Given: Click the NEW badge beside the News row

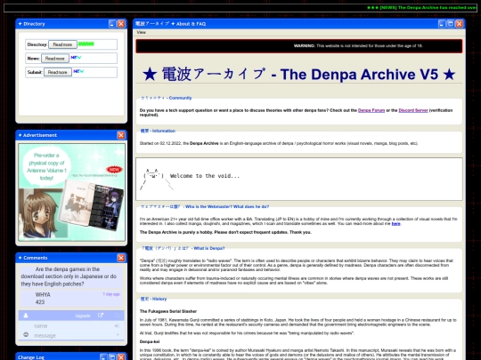Looking at the screenshot, I should (76, 58).
